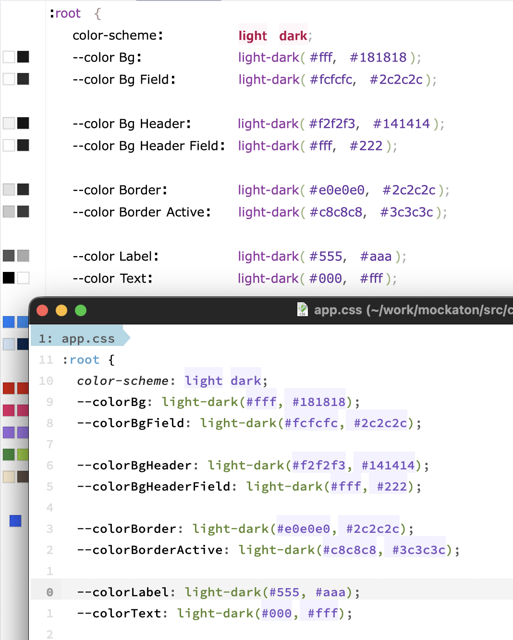Click ':root' on line 11 of app.css window
This screenshot has height=640, width=513.
[x=81, y=360]
